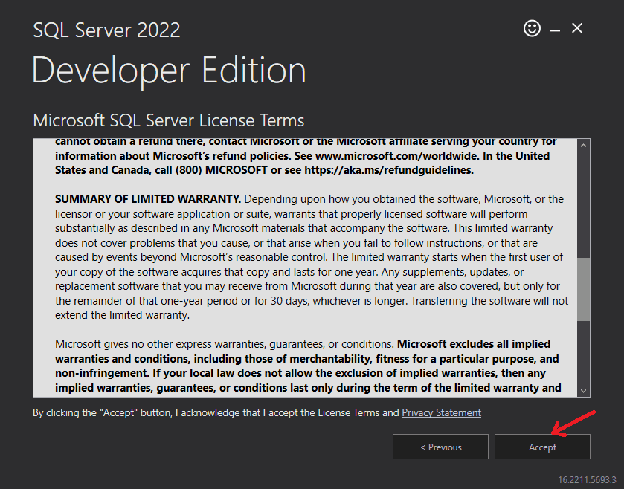Close the SQL Server 2022 installer

point(577,29)
